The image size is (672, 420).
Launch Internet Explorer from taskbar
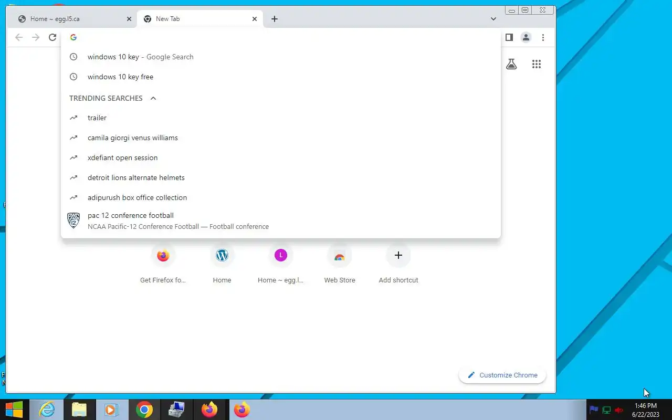47,409
